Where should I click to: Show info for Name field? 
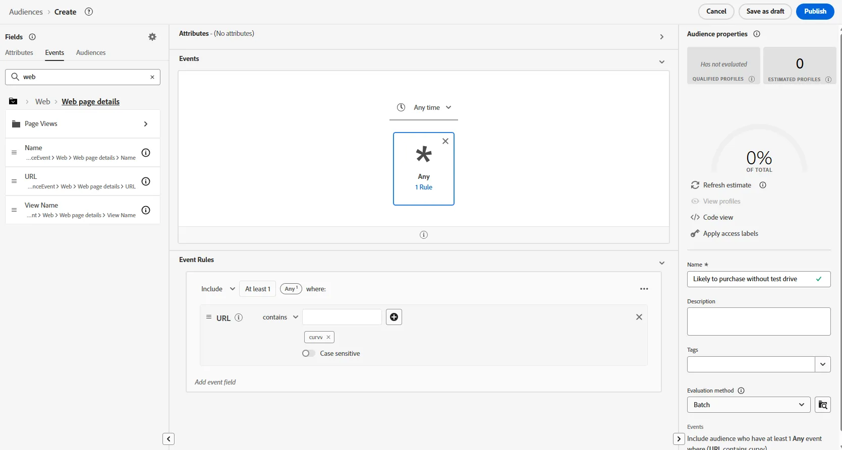[146, 153]
